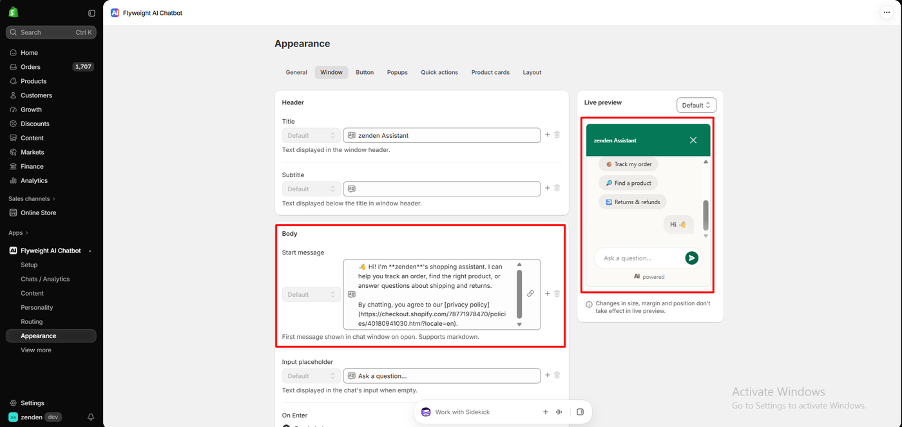The image size is (902, 427).
Task: Start Sidekick voice input with the waveform icon
Action: pyautogui.click(x=559, y=412)
